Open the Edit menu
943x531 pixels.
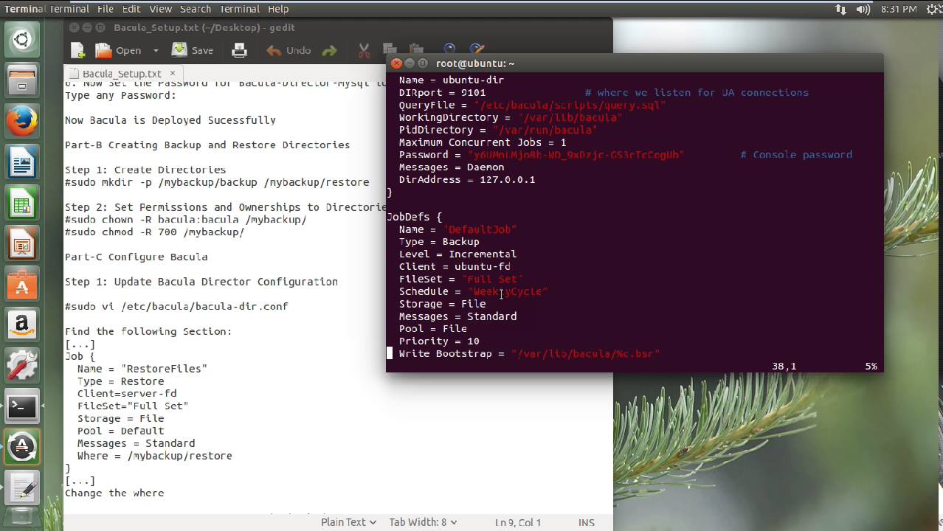pyautogui.click(x=131, y=9)
